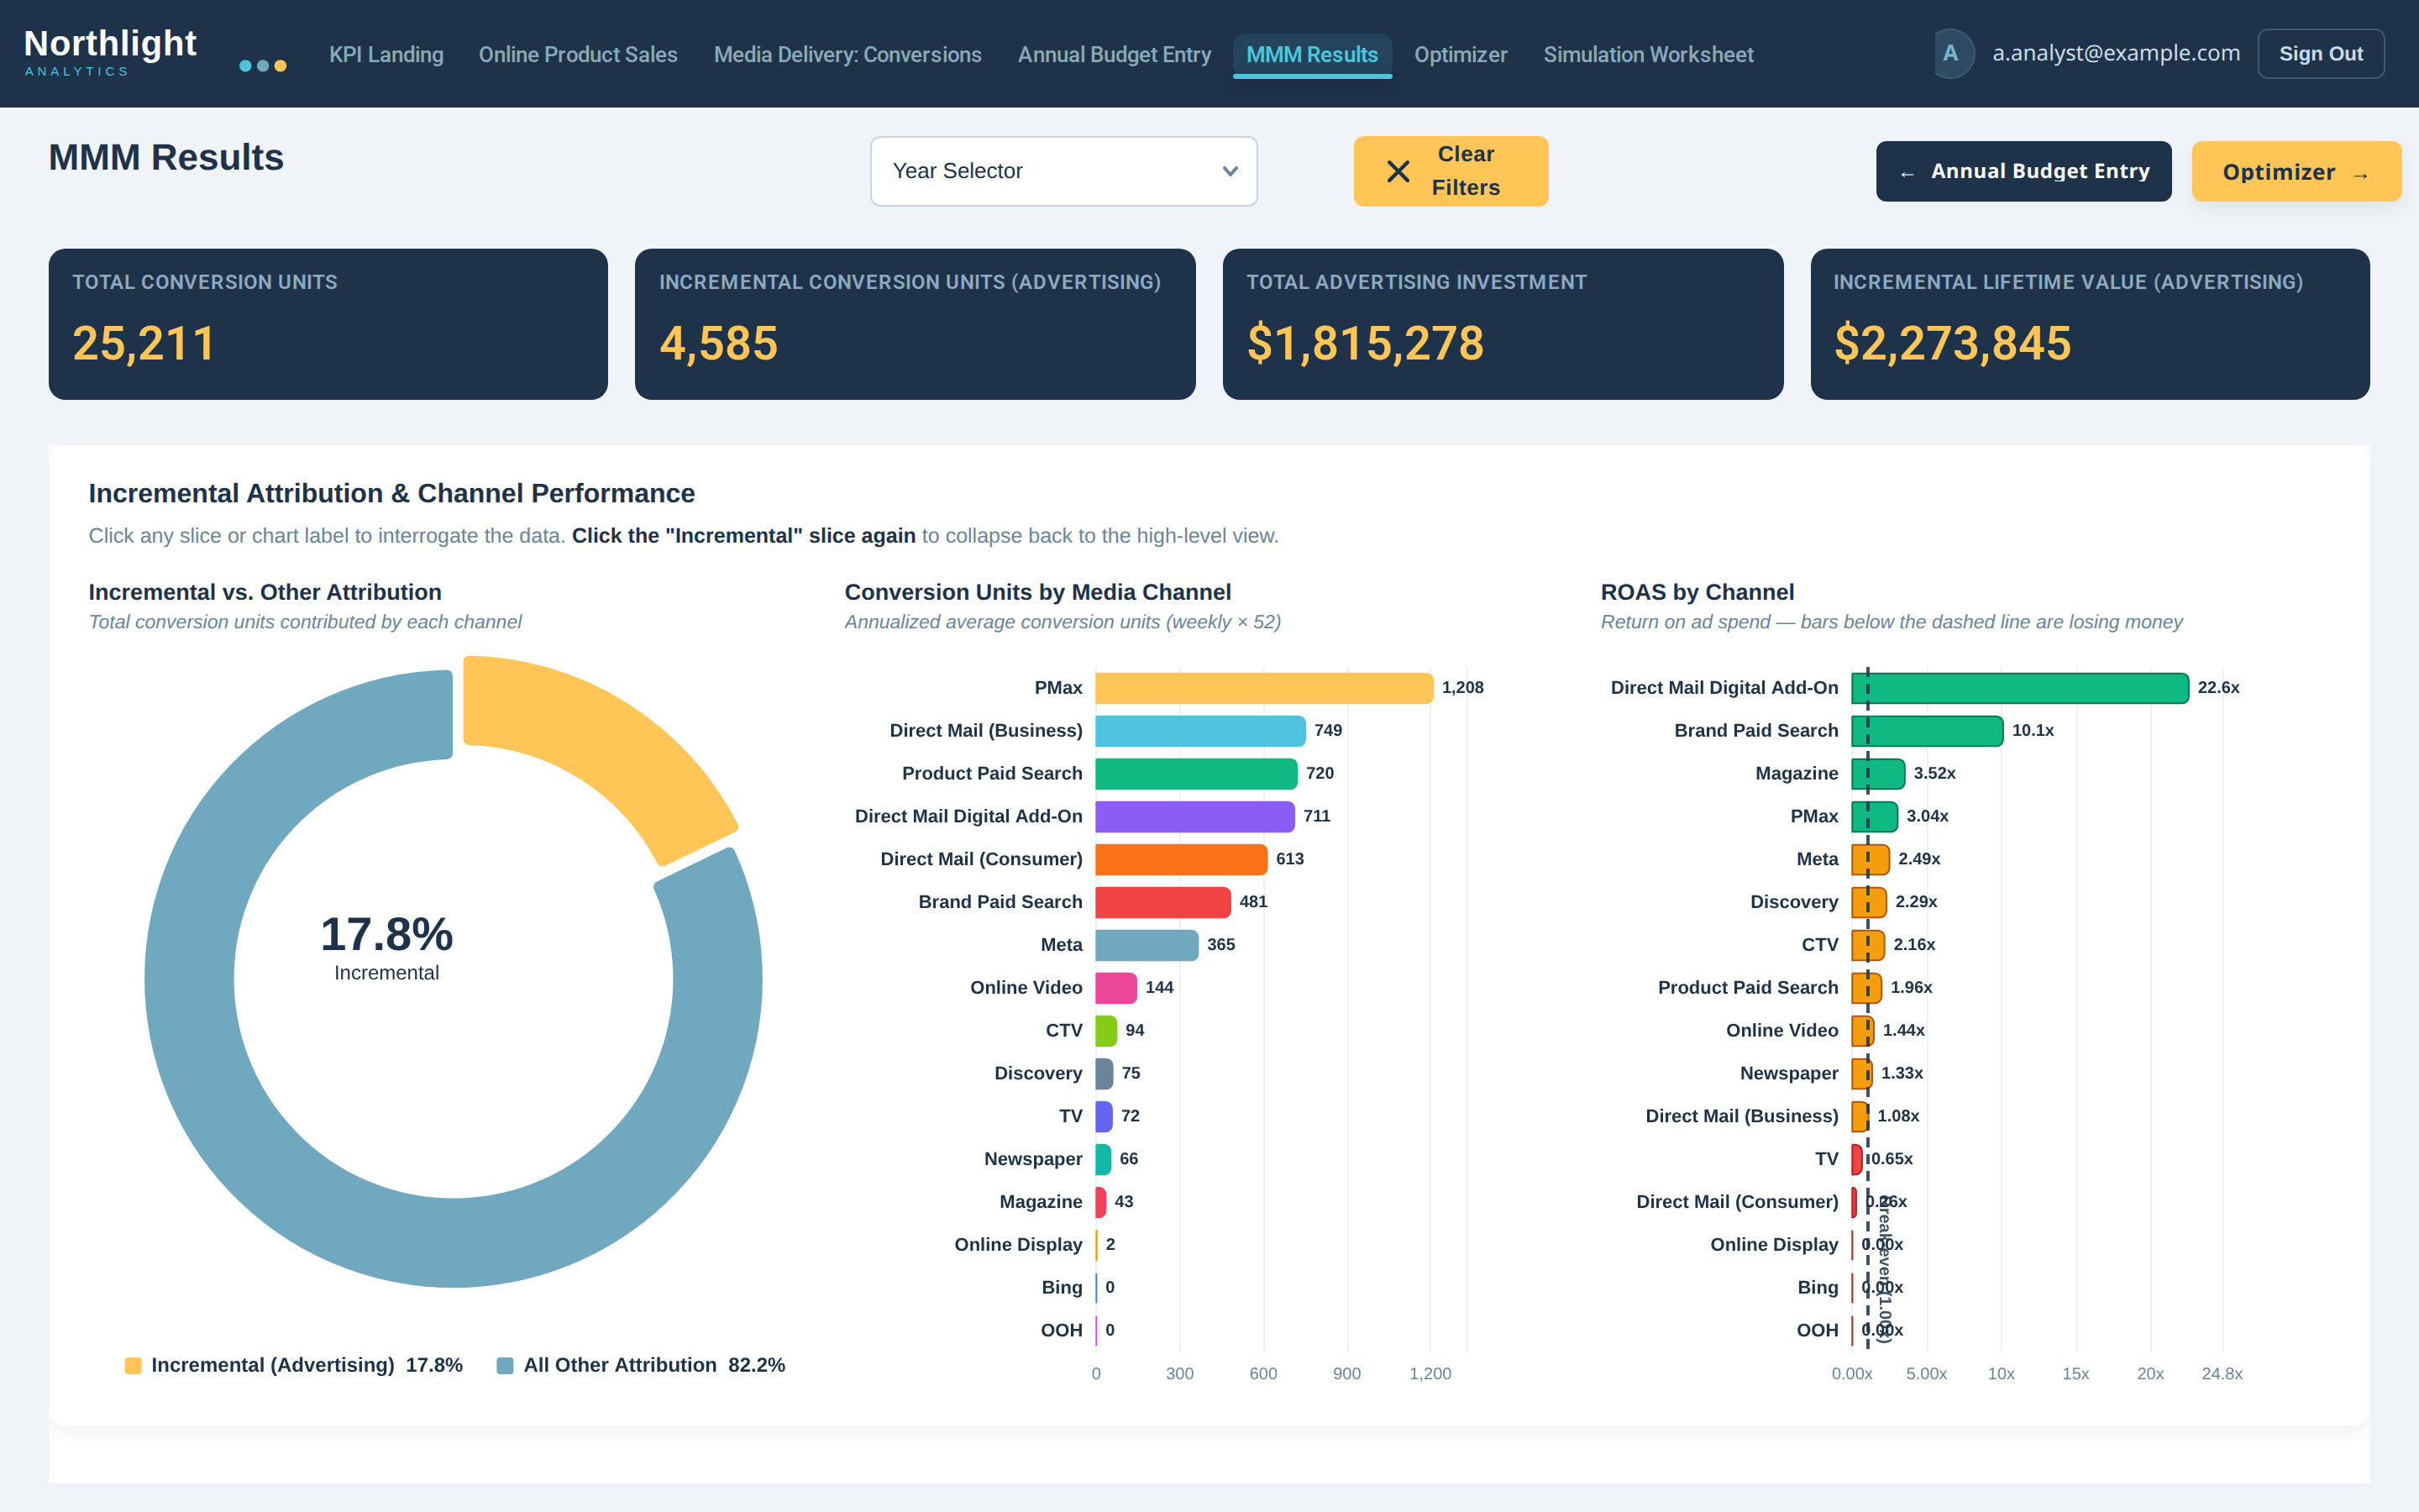
Task: Click the Brand Paid Search ROAS bar
Action: 1926,731
